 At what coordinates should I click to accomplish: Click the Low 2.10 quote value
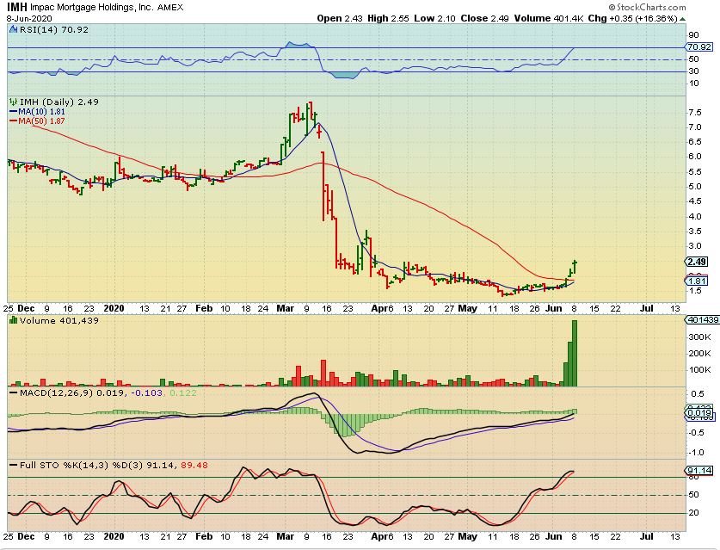tap(434, 19)
